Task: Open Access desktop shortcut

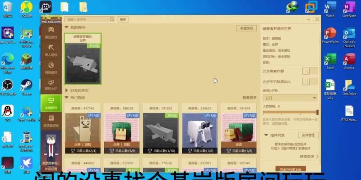Action: click(349, 61)
